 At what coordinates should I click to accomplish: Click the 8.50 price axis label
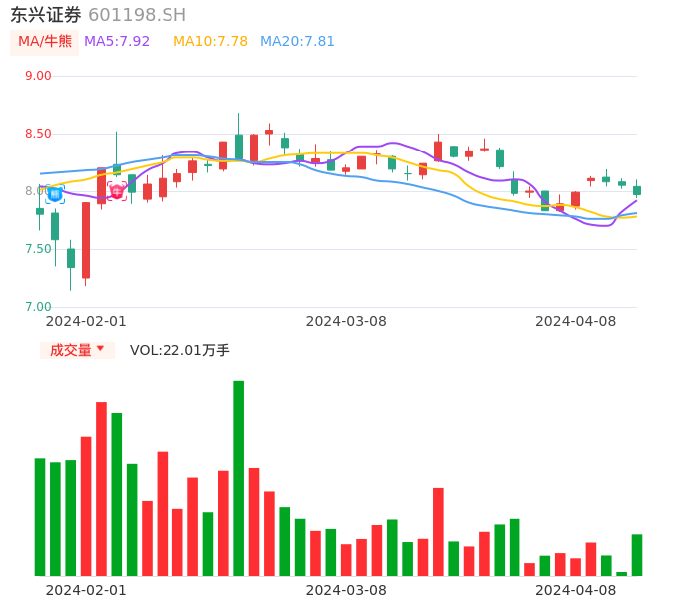coord(38,134)
